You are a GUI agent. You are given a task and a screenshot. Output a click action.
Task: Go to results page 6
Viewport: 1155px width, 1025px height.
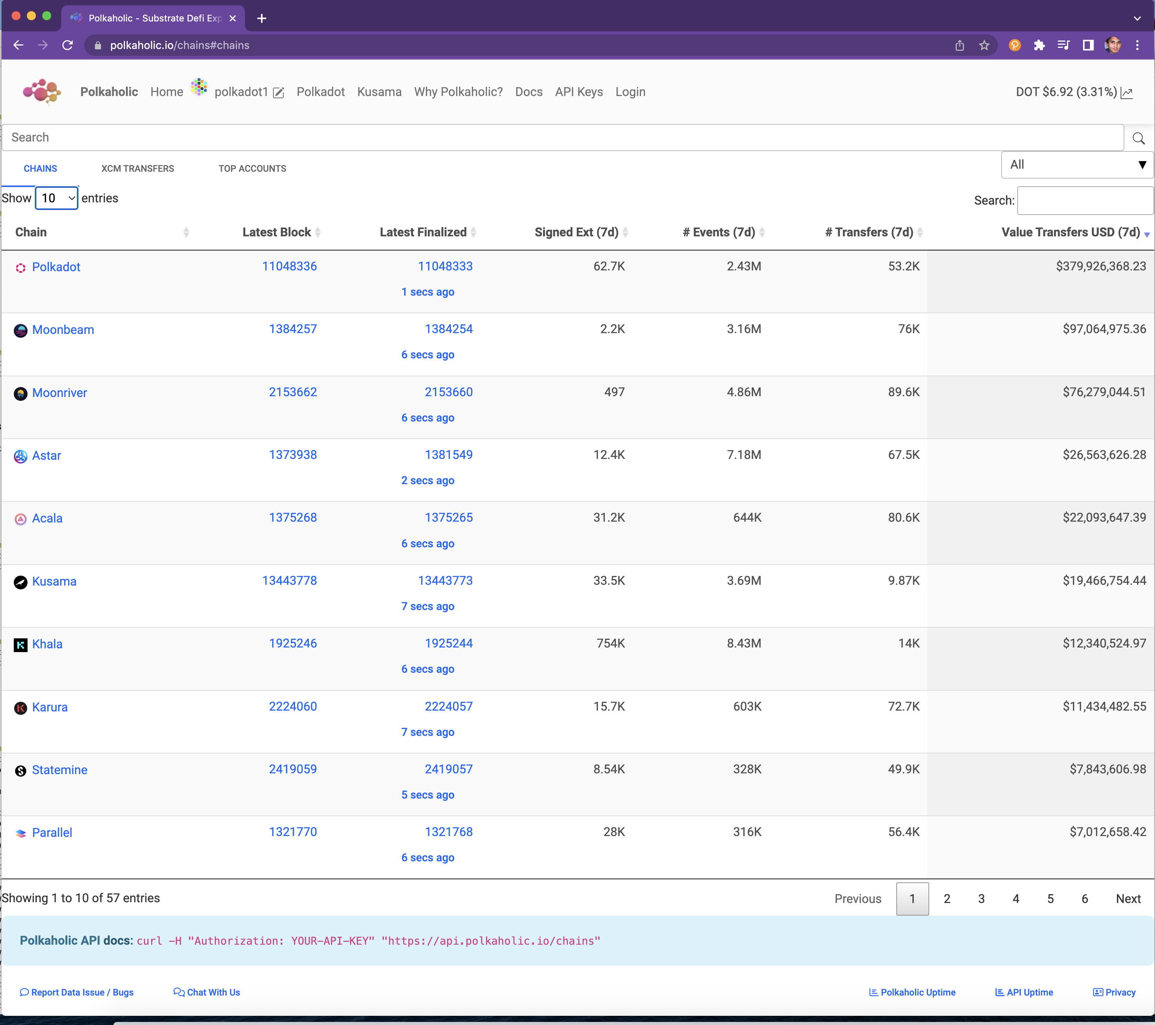(1084, 898)
